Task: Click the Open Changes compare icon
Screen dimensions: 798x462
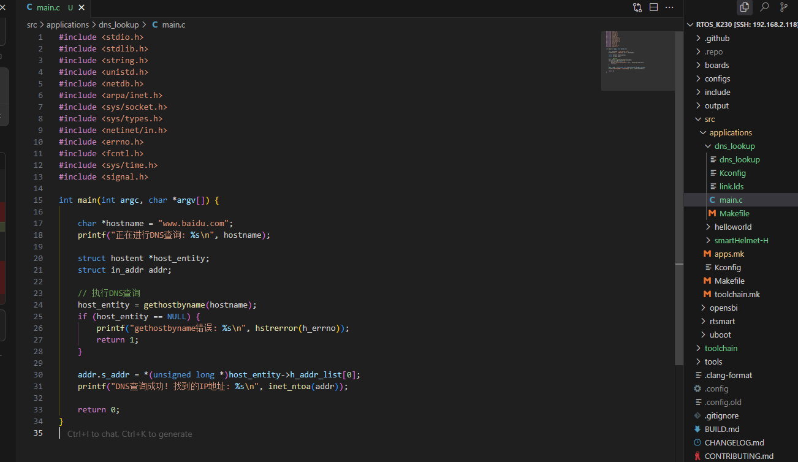Action: (637, 7)
